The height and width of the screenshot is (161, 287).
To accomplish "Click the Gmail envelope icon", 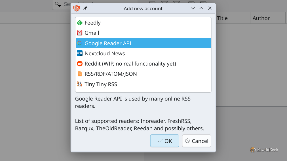I will pyautogui.click(x=80, y=33).
